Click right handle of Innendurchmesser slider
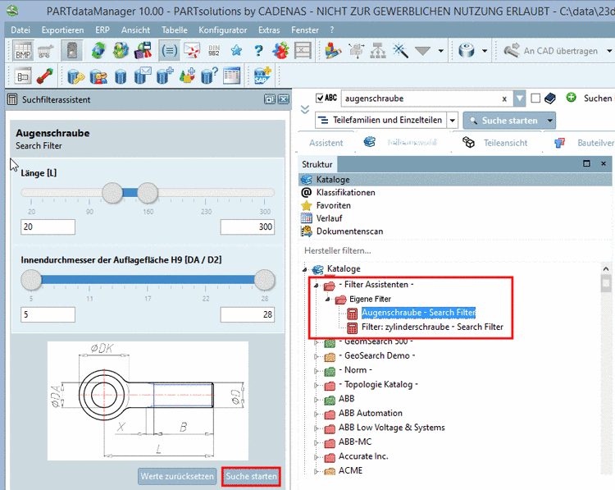Image resolution: width=615 pixels, height=490 pixels. click(265, 280)
